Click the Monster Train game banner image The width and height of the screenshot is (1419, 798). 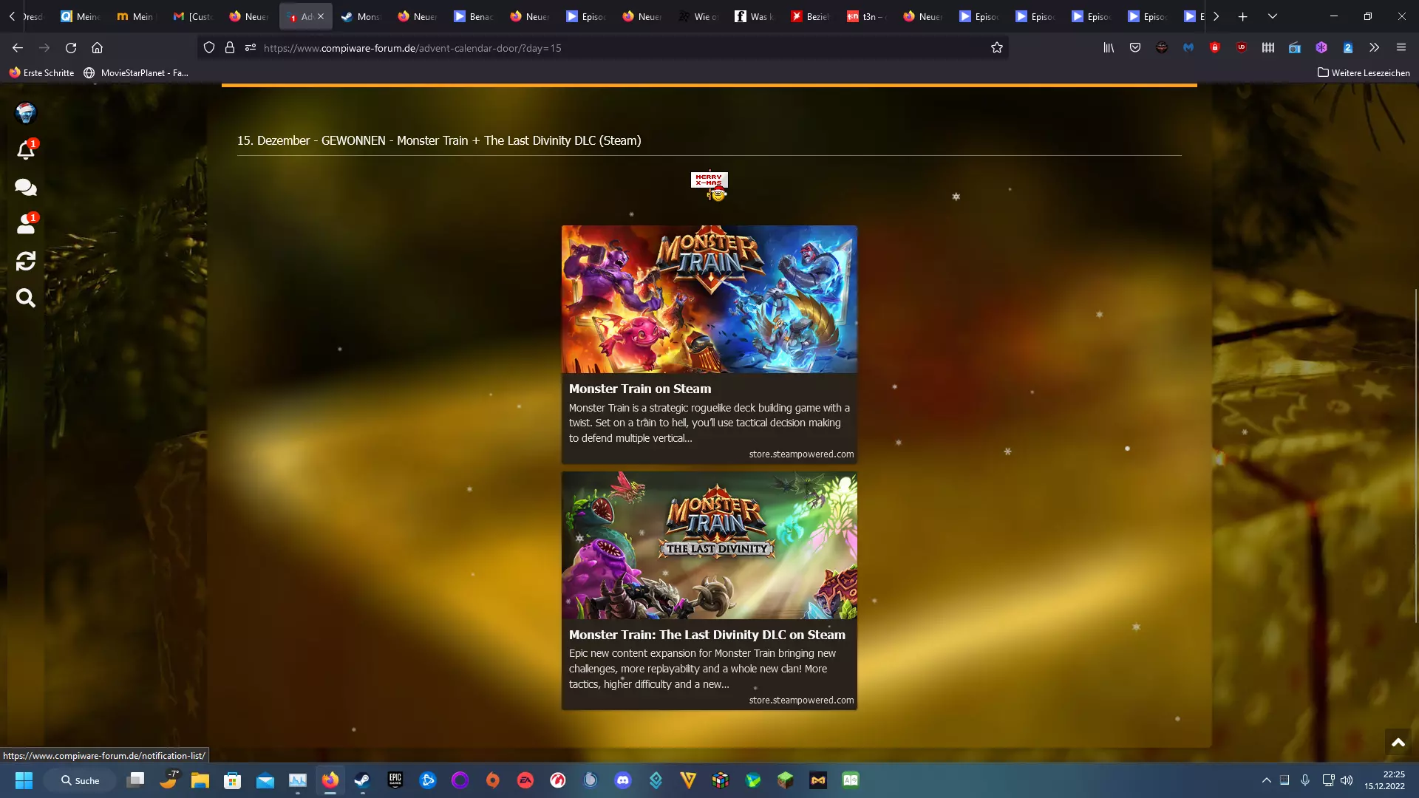point(709,299)
